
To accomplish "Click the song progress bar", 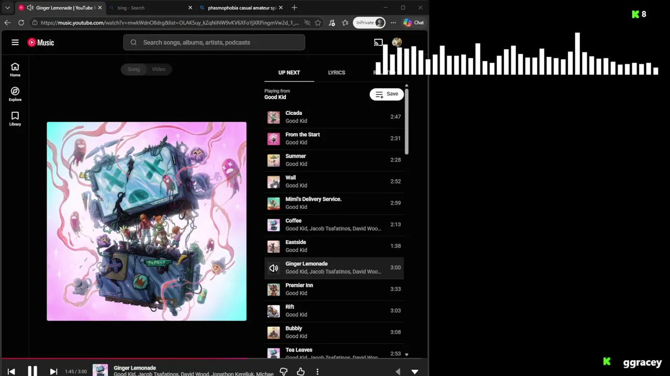I will tap(214, 358).
